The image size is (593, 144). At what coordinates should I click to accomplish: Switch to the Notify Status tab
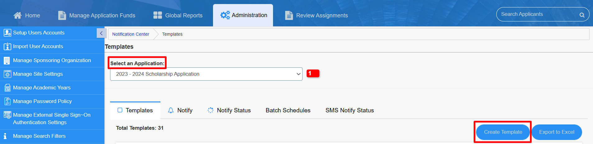[x=229, y=110]
